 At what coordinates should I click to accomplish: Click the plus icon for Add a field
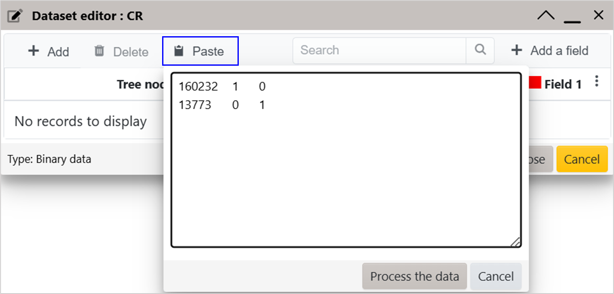tap(516, 51)
